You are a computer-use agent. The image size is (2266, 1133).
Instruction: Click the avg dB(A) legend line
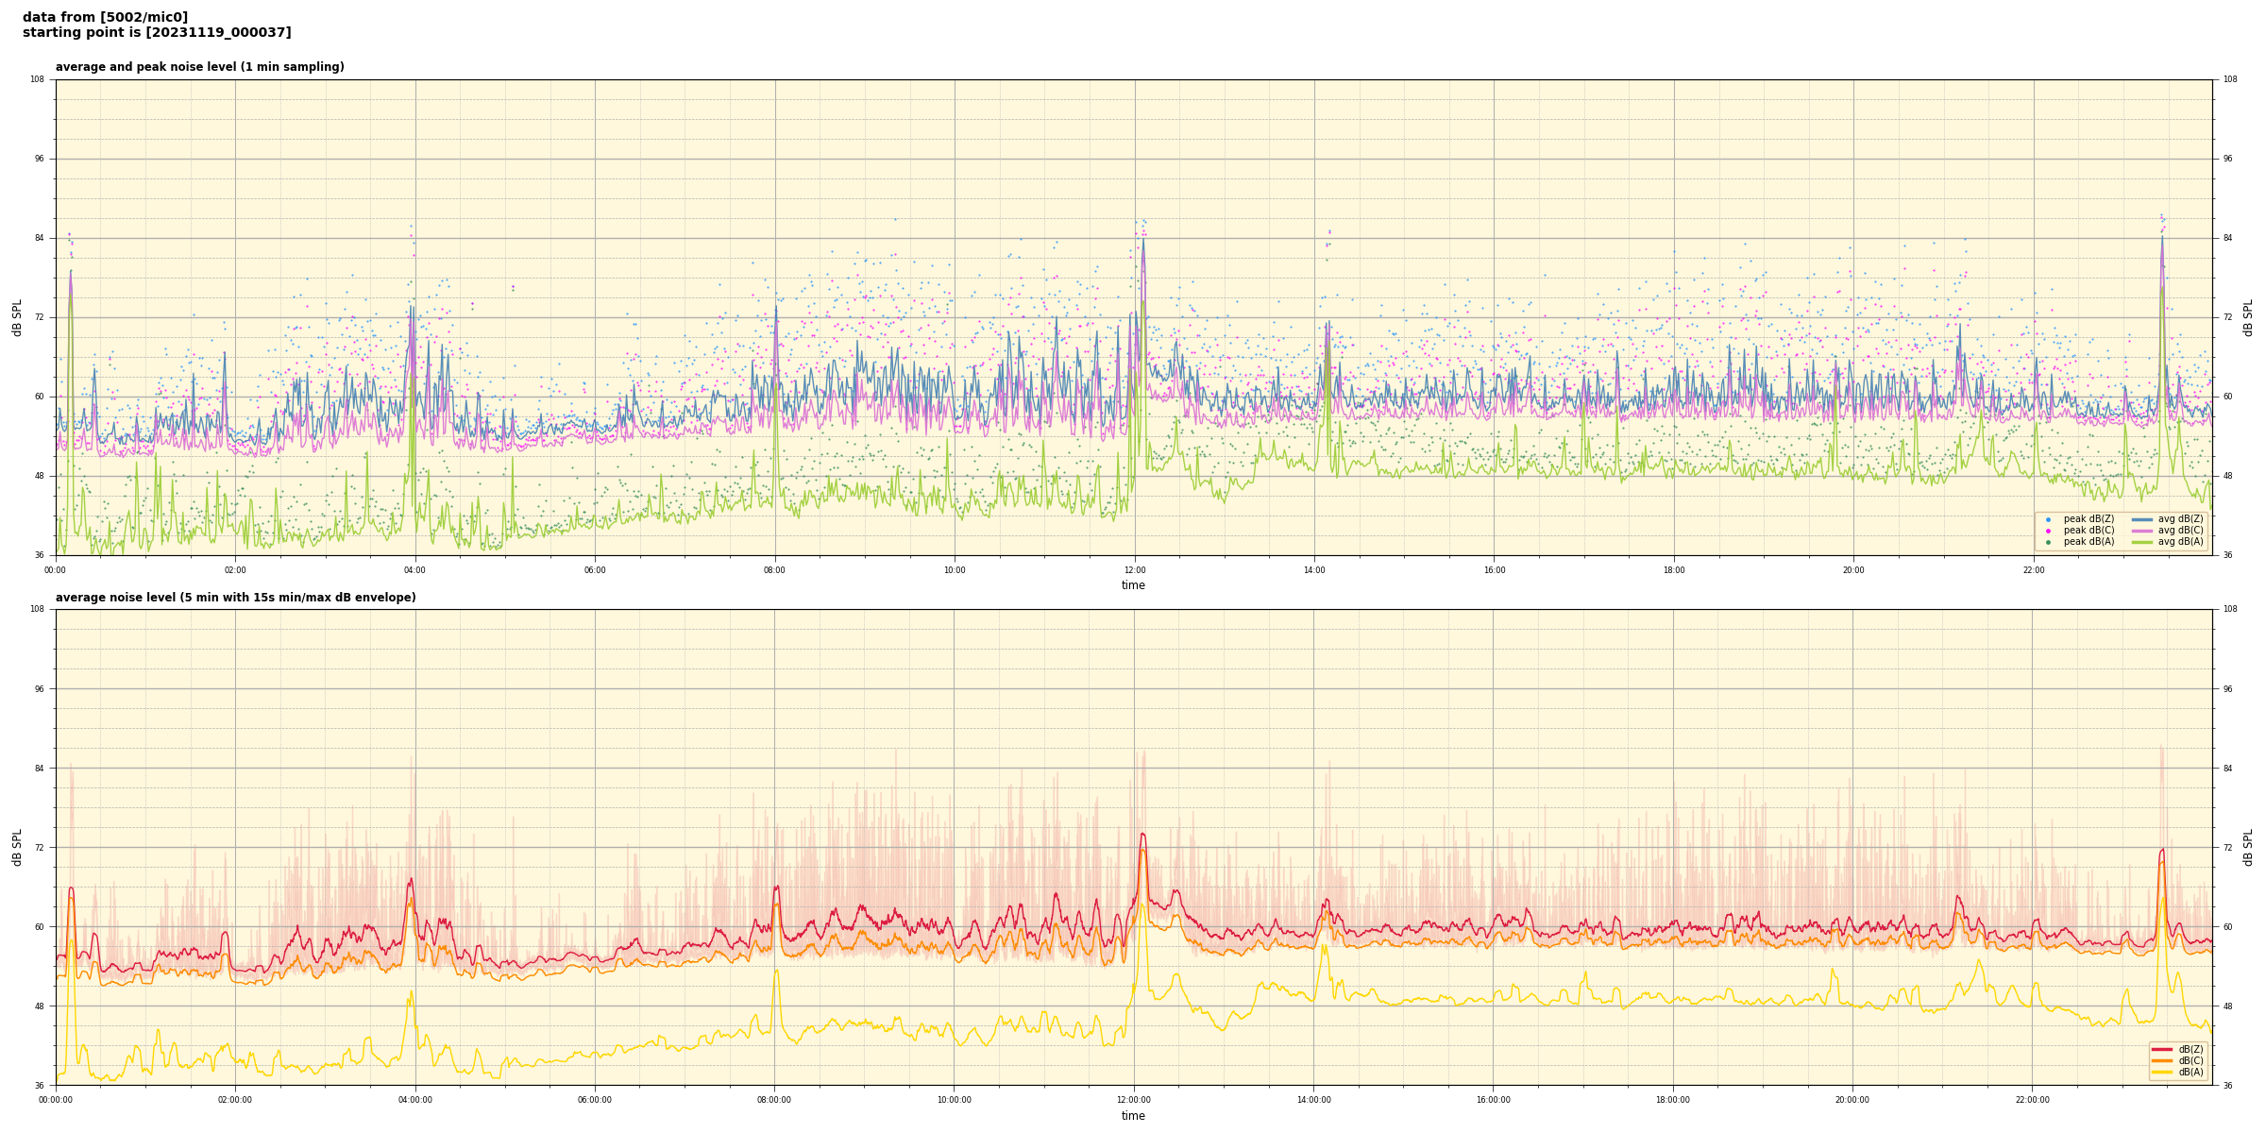[2141, 542]
